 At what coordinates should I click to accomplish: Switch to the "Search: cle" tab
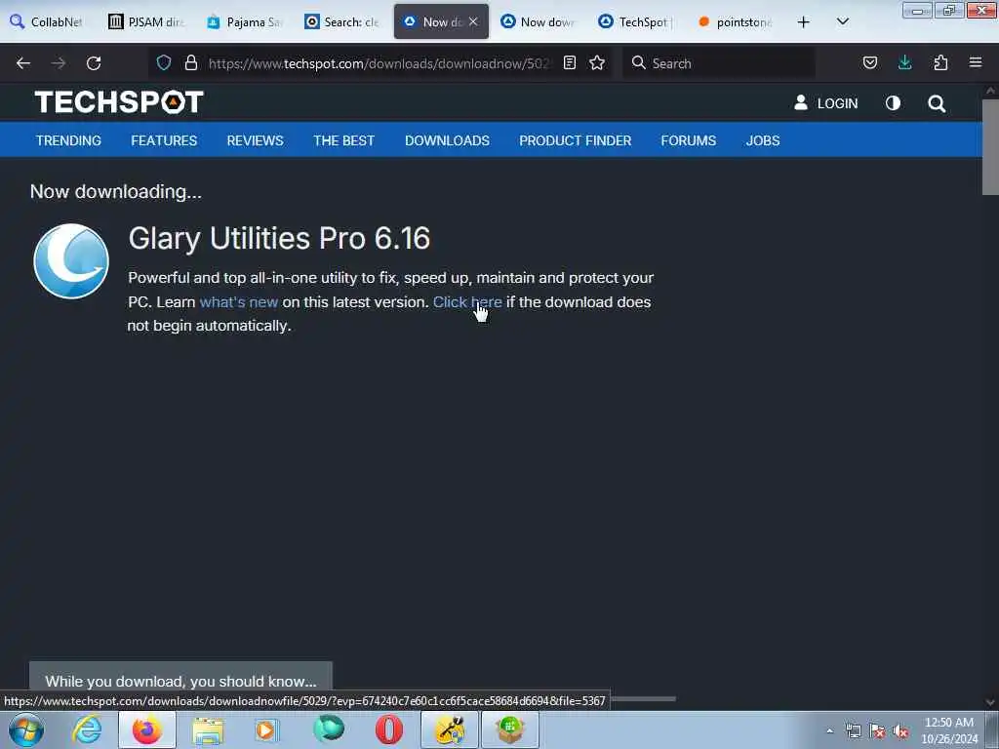(x=342, y=21)
